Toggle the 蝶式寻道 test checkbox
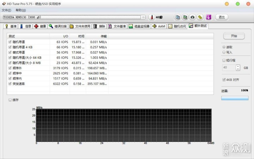Image resolution: width=254 pixels, height=159 pixels. click(10, 52)
